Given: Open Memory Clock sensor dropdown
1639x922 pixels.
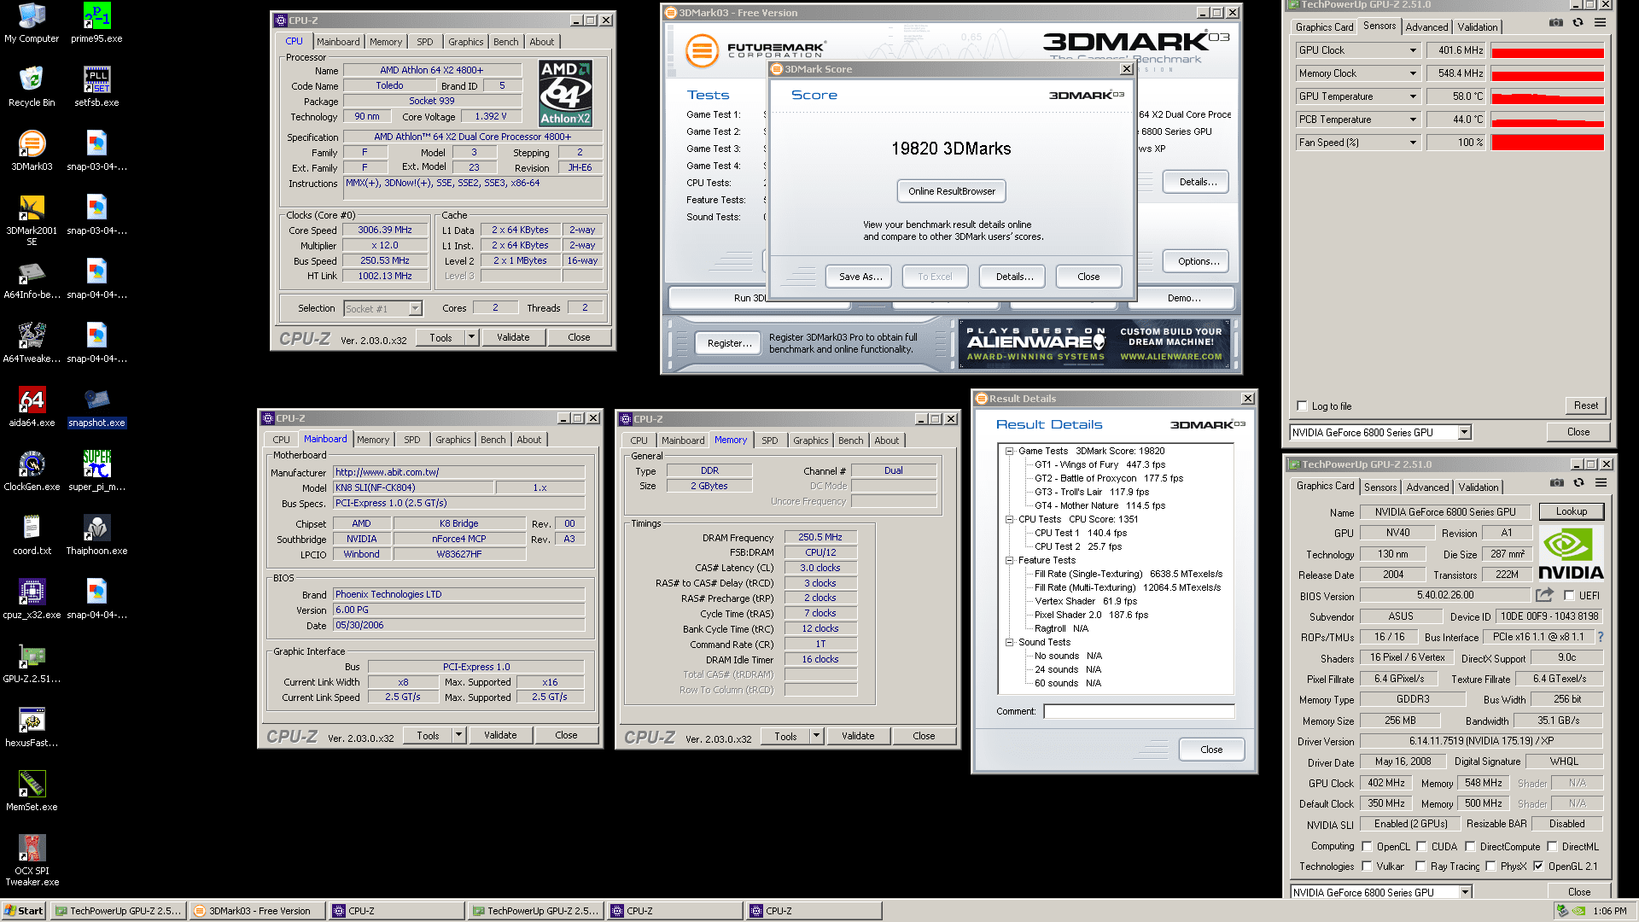Looking at the screenshot, I should click(1413, 73).
